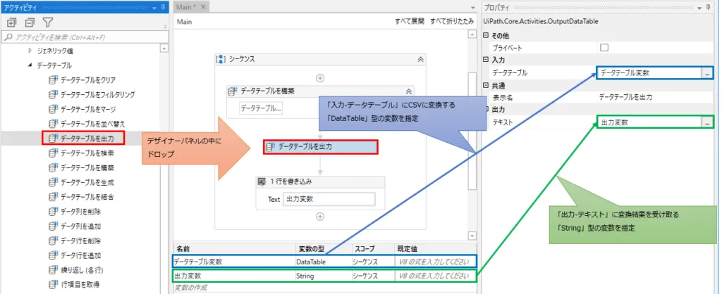The width and height of the screenshot is (722, 294).
Task: Open the activities filter funnel icon
Action: tap(47, 22)
